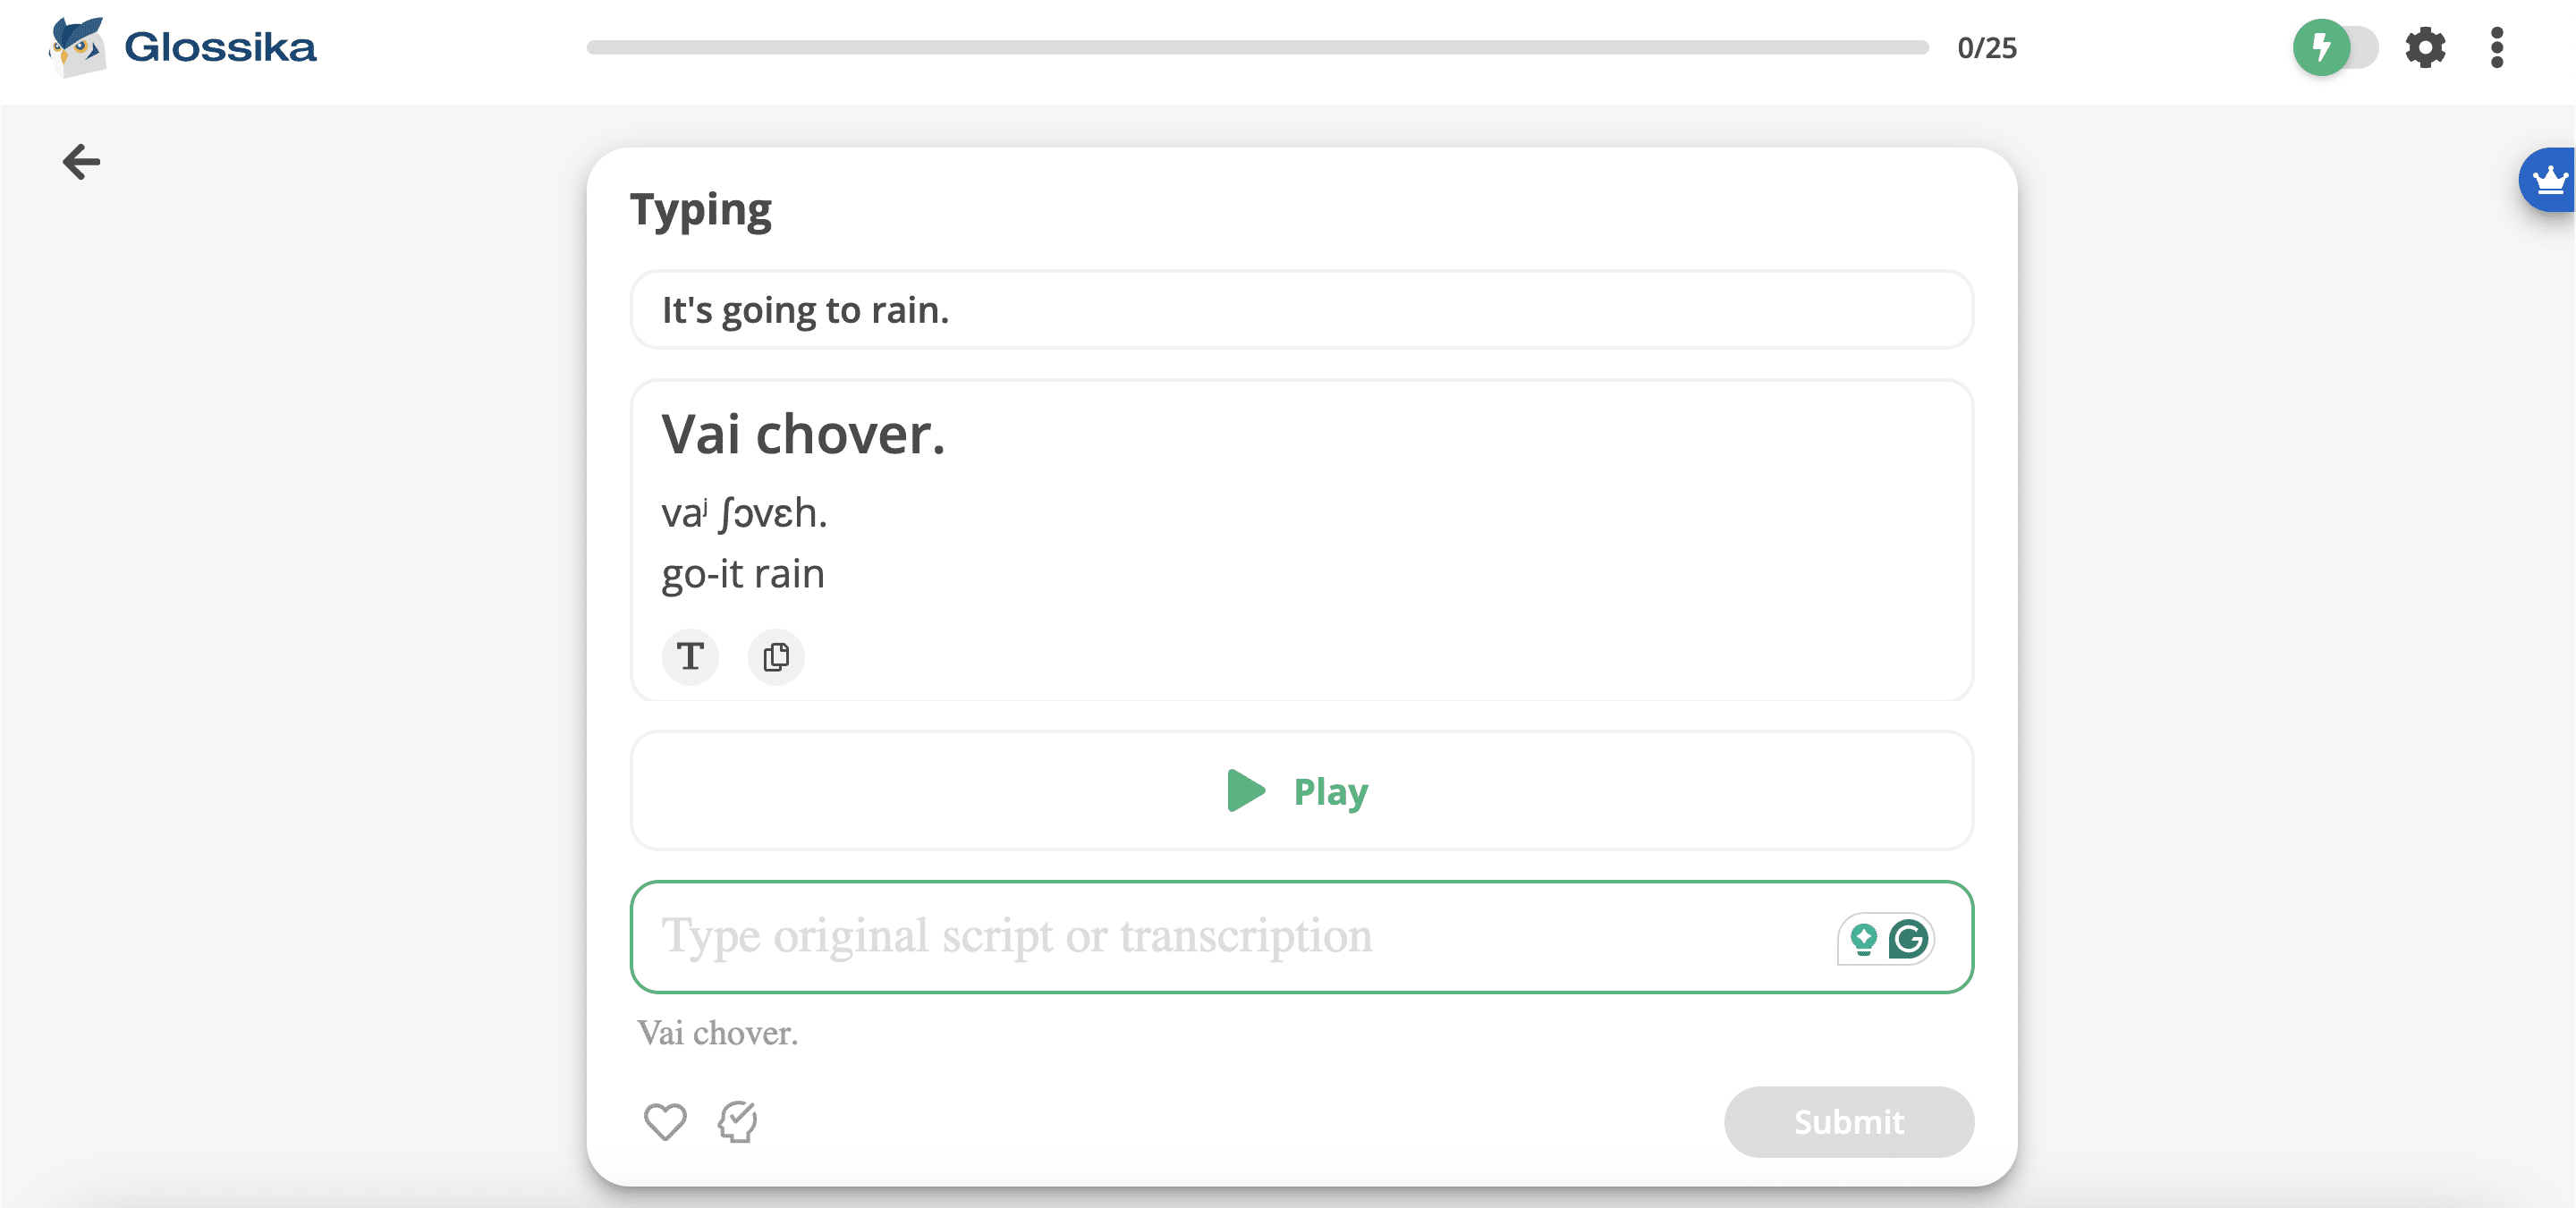
Task: Click the Glossika owl logo icon
Action: pos(76,46)
